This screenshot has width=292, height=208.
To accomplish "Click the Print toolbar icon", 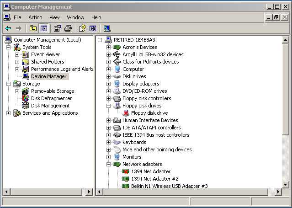I will 68,28.
